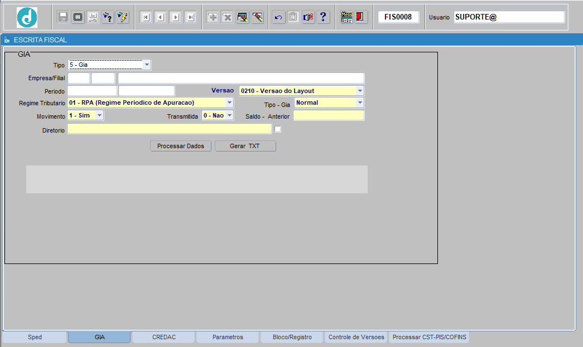Click into the Diretorio input field
The width and height of the screenshot is (583, 347).
[x=169, y=129]
